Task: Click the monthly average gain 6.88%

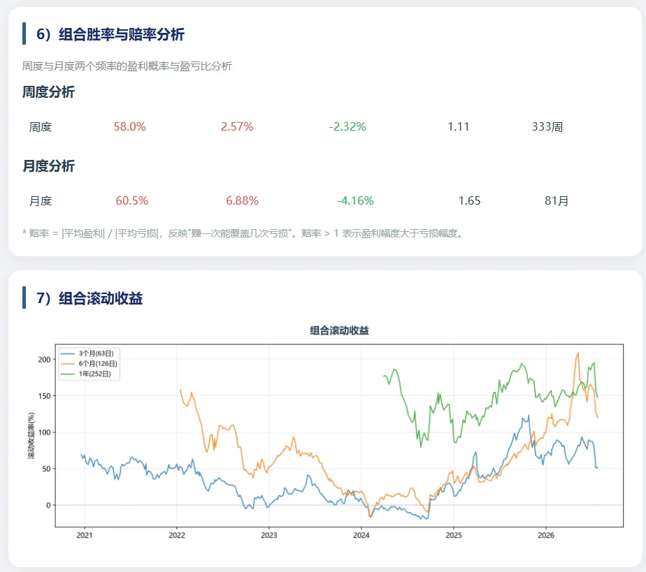Action: pos(242,201)
